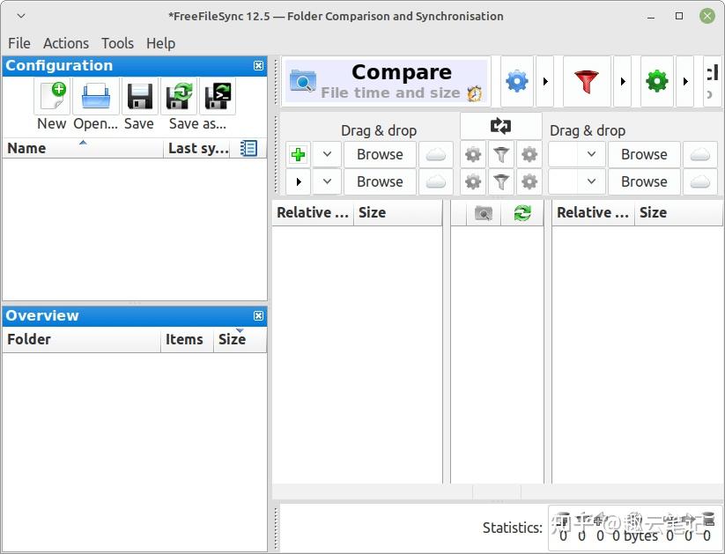Click right folder path field of the green-plus pair
The image size is (725, 554).
tap(563, 154)
